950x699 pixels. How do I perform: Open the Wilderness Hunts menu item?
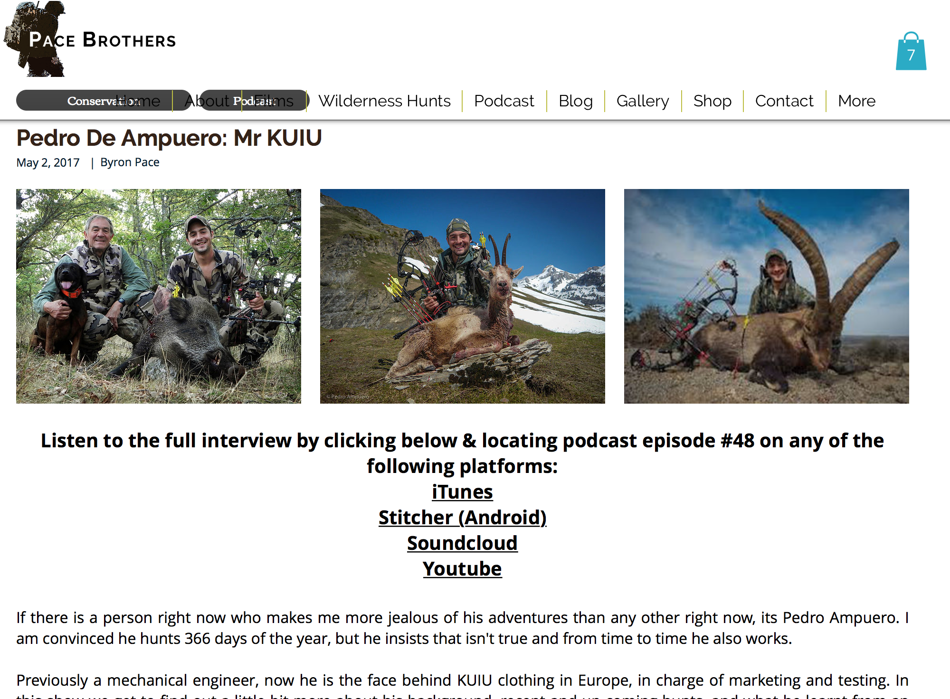point(384,101)
